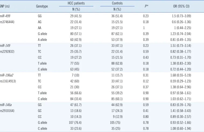Select the rs2292832 identifier
Viewport: 204px width, 132px height.
tap(7, 51)
